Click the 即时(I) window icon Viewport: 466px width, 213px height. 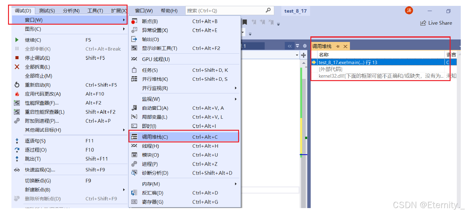pyautogui.click(x=134, y=126)
